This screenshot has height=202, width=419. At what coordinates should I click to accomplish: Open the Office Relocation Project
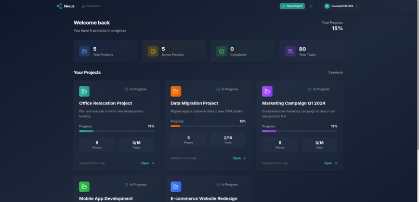pyautogui.click(x=148, y=163)
